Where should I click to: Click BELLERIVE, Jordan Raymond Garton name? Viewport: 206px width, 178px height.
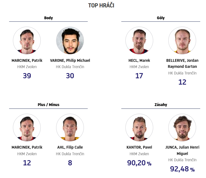pos(182,63)
